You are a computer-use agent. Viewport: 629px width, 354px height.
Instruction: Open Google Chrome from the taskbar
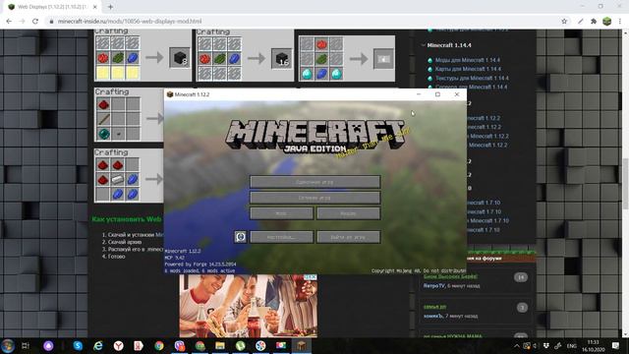159,345
